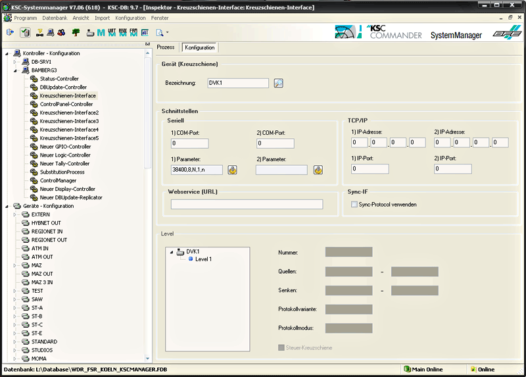Enable Sync-Protocol verwenden checkbox
Image resolution: width=526 pixels, height=377 pixels.
(354, 205)
